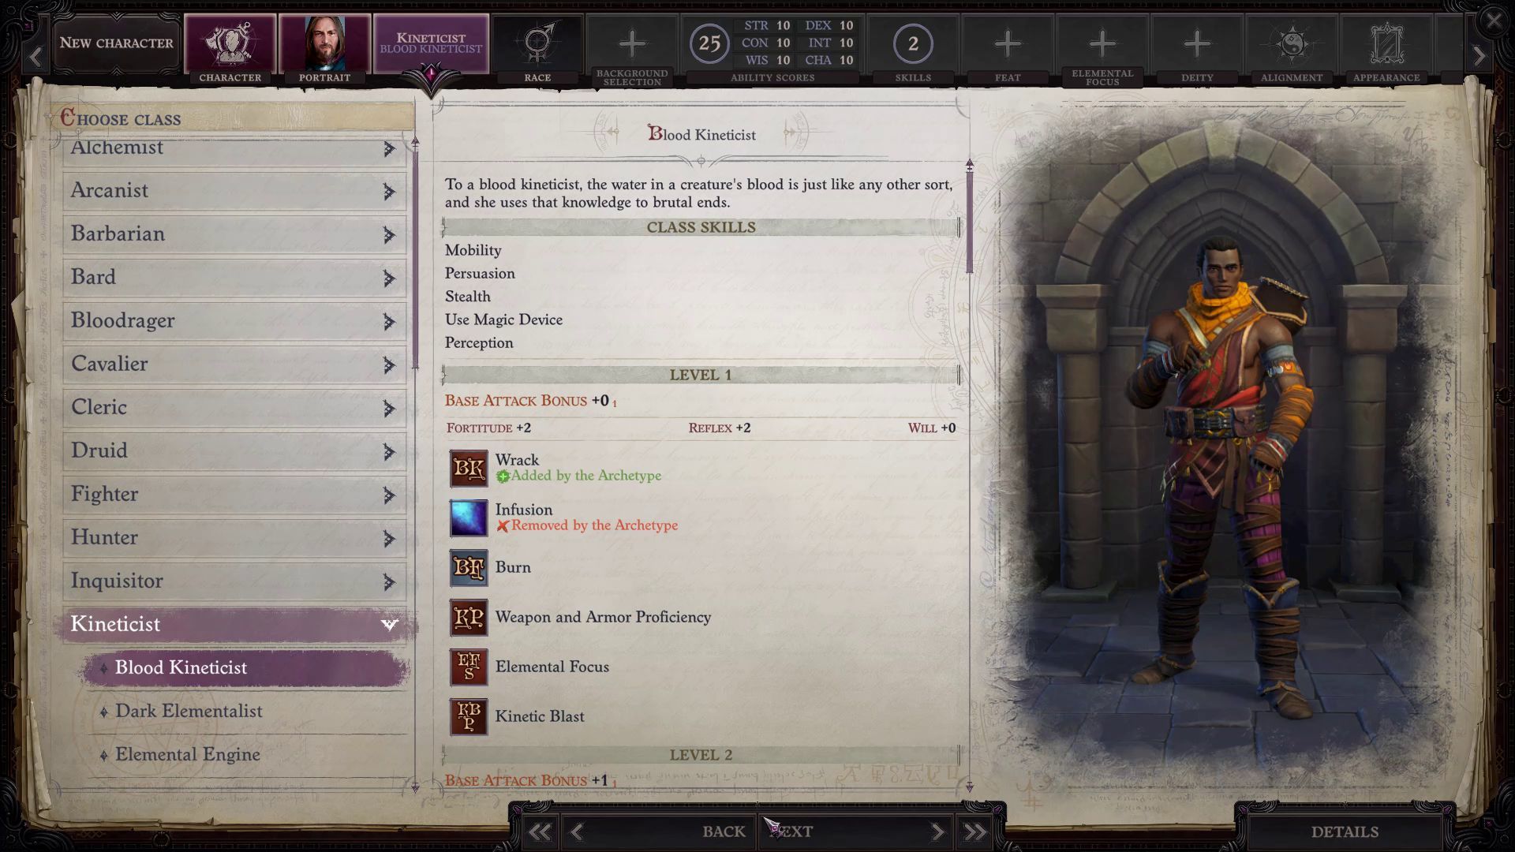Click the top bar right scroll arrow

click(x=1479, y=56)
